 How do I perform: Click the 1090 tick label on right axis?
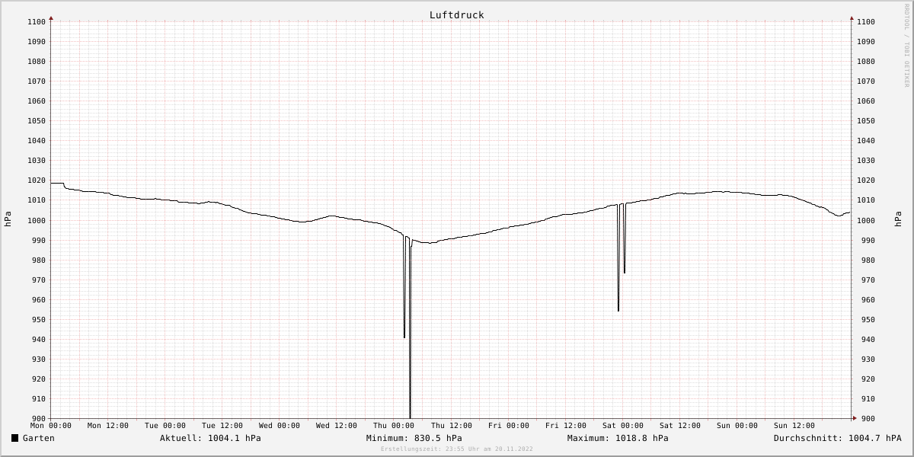(866, 42)
